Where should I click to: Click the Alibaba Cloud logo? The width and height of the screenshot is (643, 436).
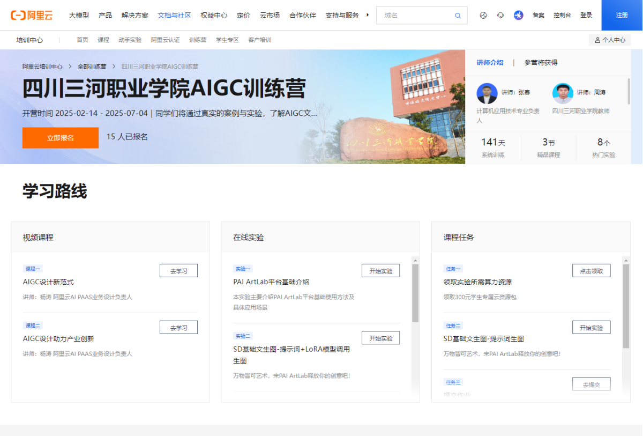tap(32, 15)
